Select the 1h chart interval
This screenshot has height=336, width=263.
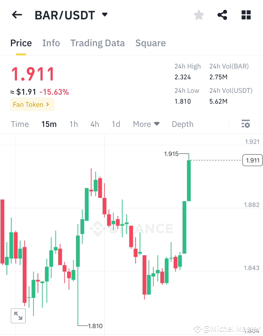74,124
